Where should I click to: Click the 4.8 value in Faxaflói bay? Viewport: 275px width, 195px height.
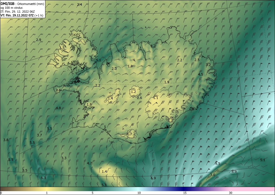pos(58,108)
